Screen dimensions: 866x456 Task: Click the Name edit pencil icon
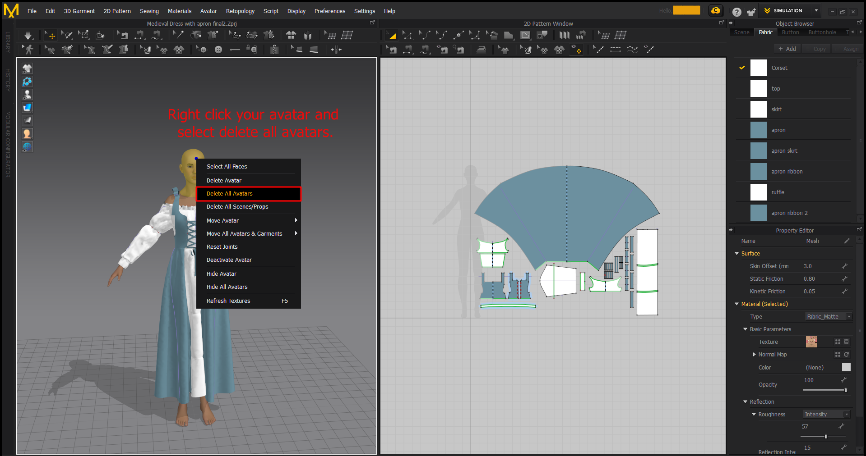(847, 241)
